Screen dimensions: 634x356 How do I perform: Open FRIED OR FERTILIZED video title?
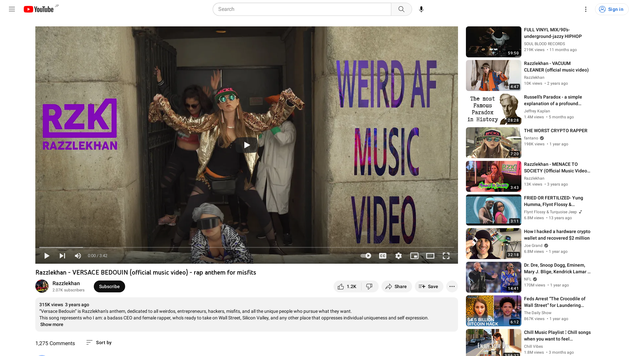(x=553, y=201)
